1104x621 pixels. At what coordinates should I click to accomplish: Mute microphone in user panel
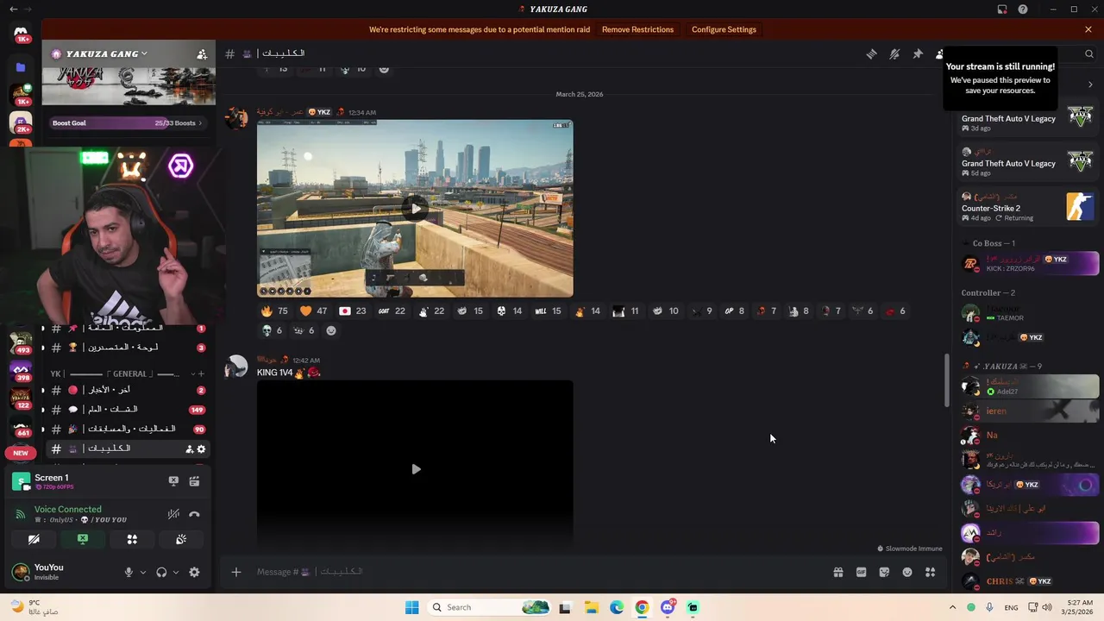(129, 572)
